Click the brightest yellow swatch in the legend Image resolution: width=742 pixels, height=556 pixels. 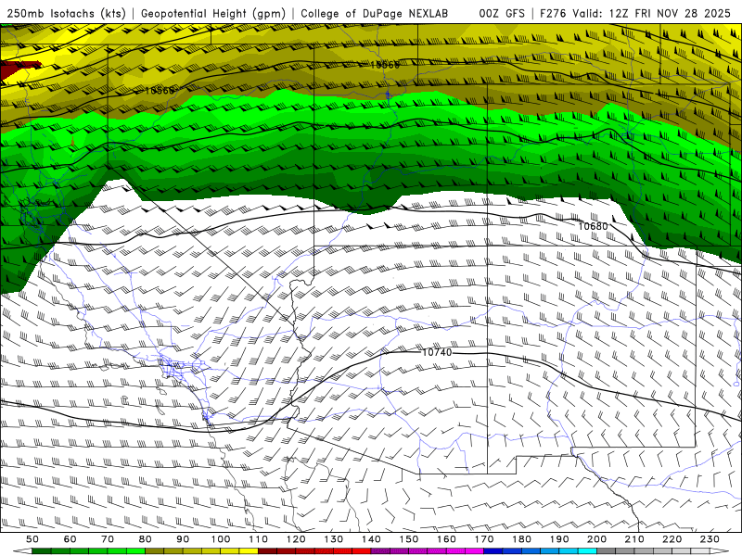click(249, 551)
